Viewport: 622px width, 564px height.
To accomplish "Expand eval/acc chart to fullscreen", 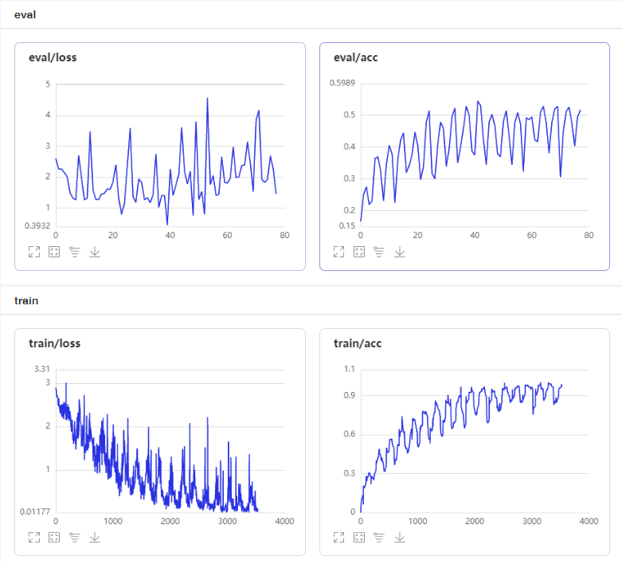I will (x=338, y=252).
